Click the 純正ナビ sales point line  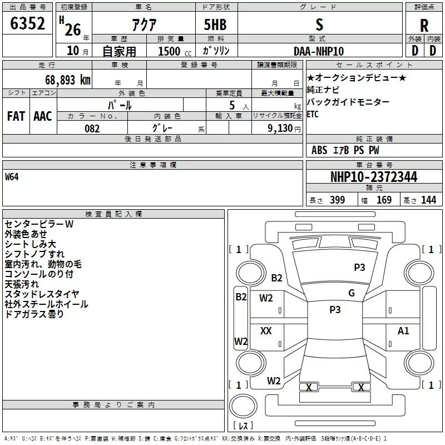pos(323,90)
